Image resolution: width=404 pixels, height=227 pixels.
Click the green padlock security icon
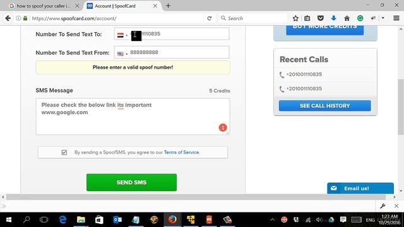click(x=25, y=18)
